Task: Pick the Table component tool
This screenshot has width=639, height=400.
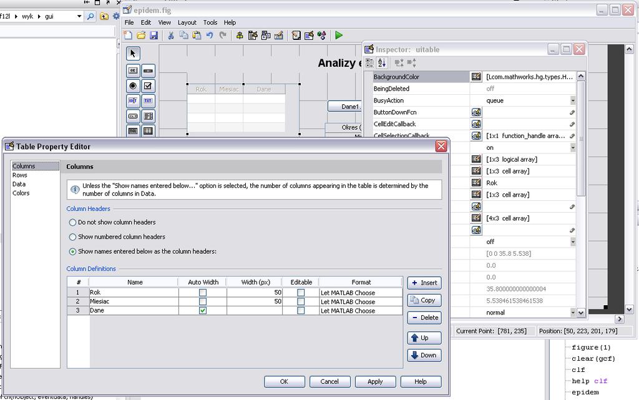Action: [x=148, y=131]
